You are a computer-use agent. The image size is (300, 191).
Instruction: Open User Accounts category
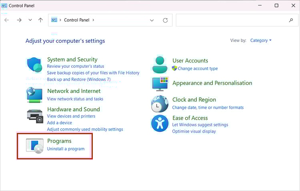tap(190, 60)
